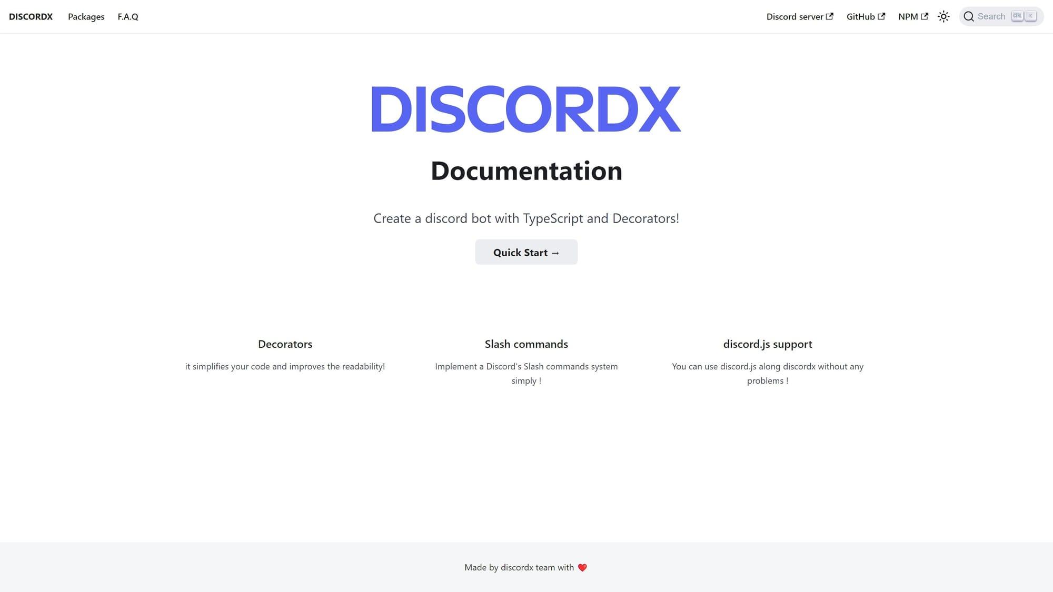Open the GitHub repository link

pos(866,16)
